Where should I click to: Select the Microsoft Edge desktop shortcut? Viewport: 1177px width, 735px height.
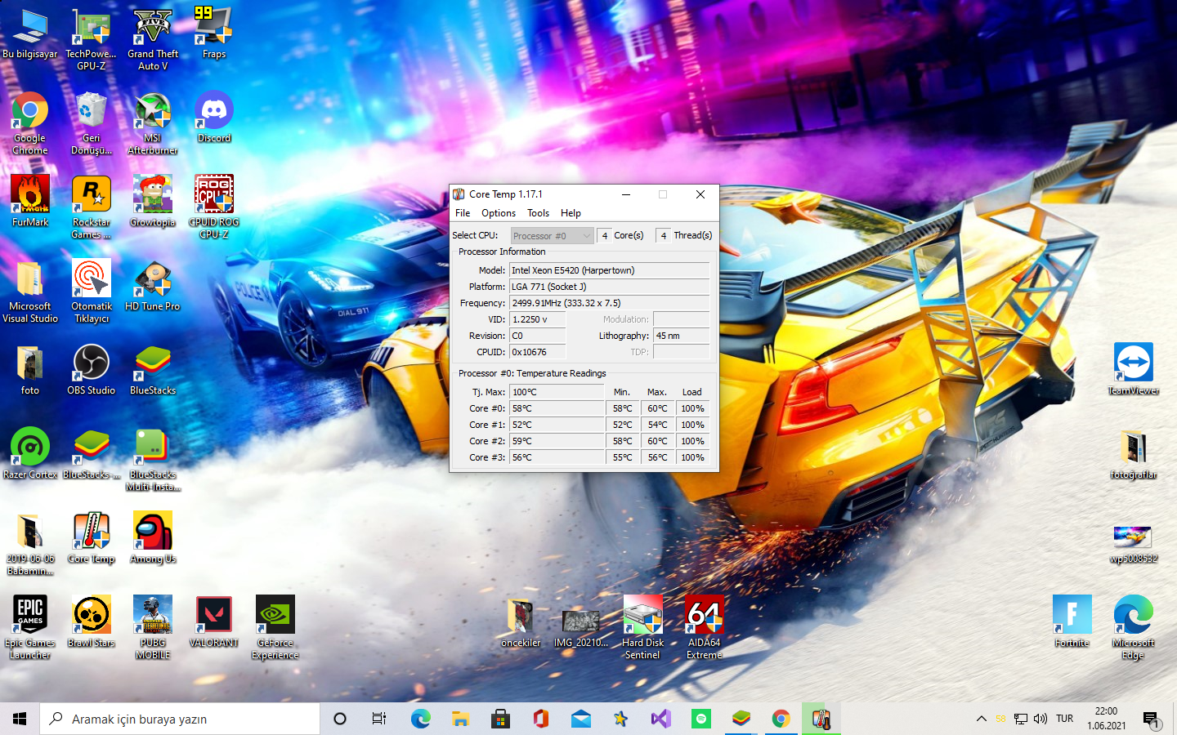(x=1134, y=628)
